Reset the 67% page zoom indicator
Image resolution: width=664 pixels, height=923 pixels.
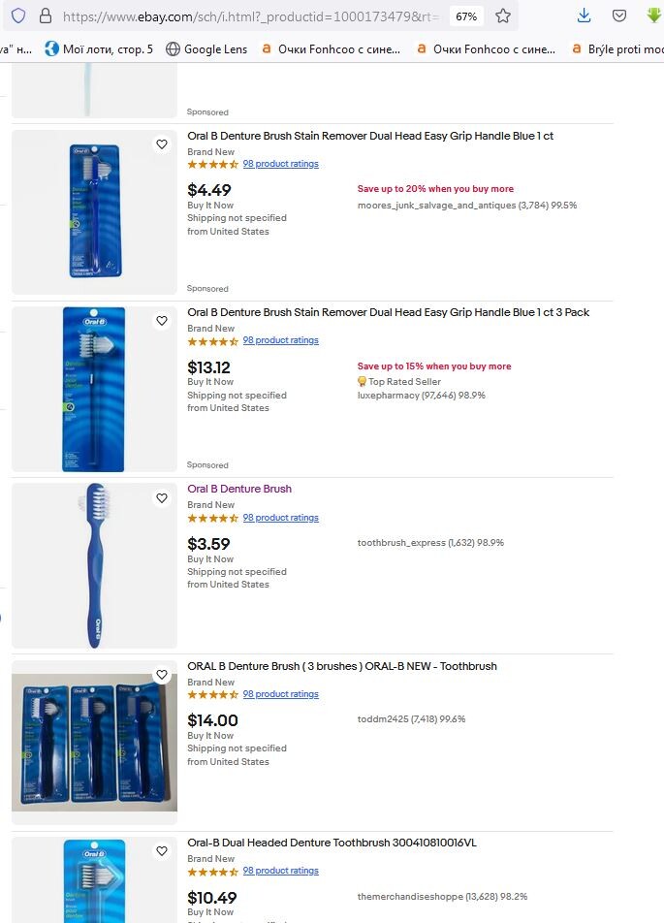[466, 16]
